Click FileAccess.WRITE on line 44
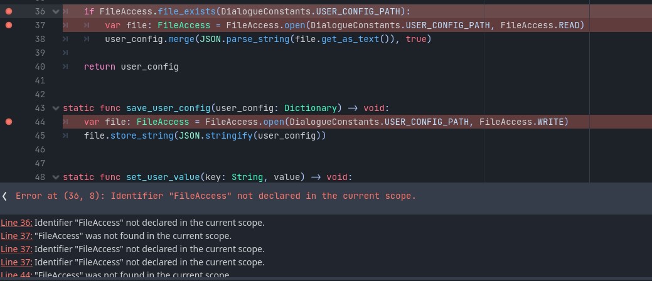This screenshot has width=652, height=281. click(x=521, y=122)
